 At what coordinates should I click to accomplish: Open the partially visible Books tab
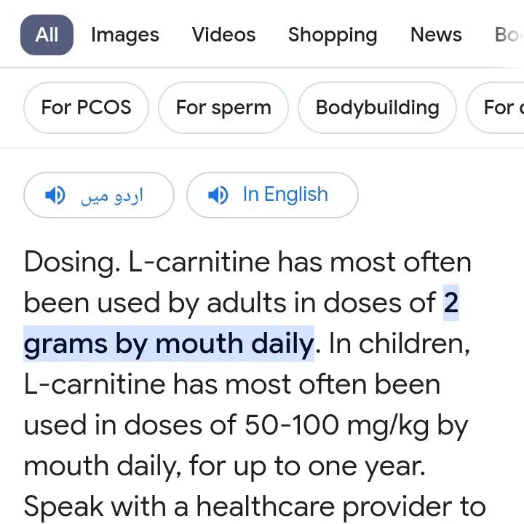pyautogui.click(x=509, y=35)
